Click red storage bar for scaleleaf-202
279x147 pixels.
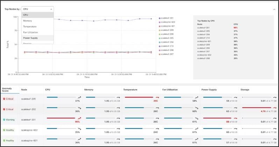(x=257, y=108)
